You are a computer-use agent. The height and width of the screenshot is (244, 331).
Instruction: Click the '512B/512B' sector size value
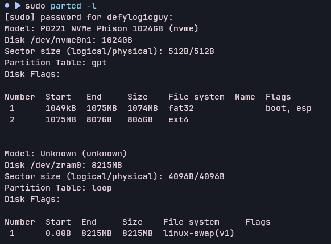click(191, 52)
